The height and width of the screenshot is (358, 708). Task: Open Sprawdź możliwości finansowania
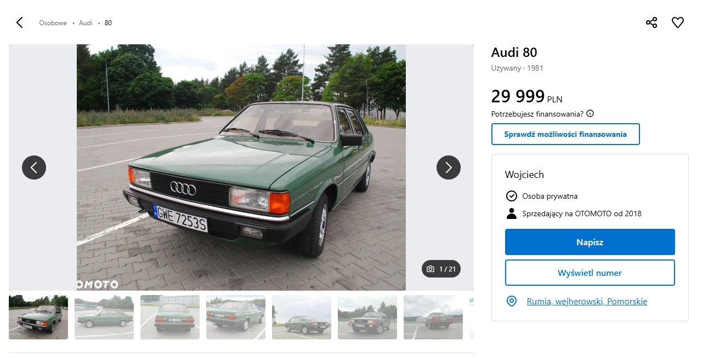565,134
